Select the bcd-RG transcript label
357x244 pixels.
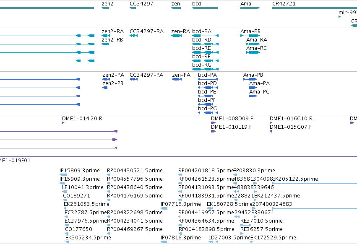[x=202, y=65]
